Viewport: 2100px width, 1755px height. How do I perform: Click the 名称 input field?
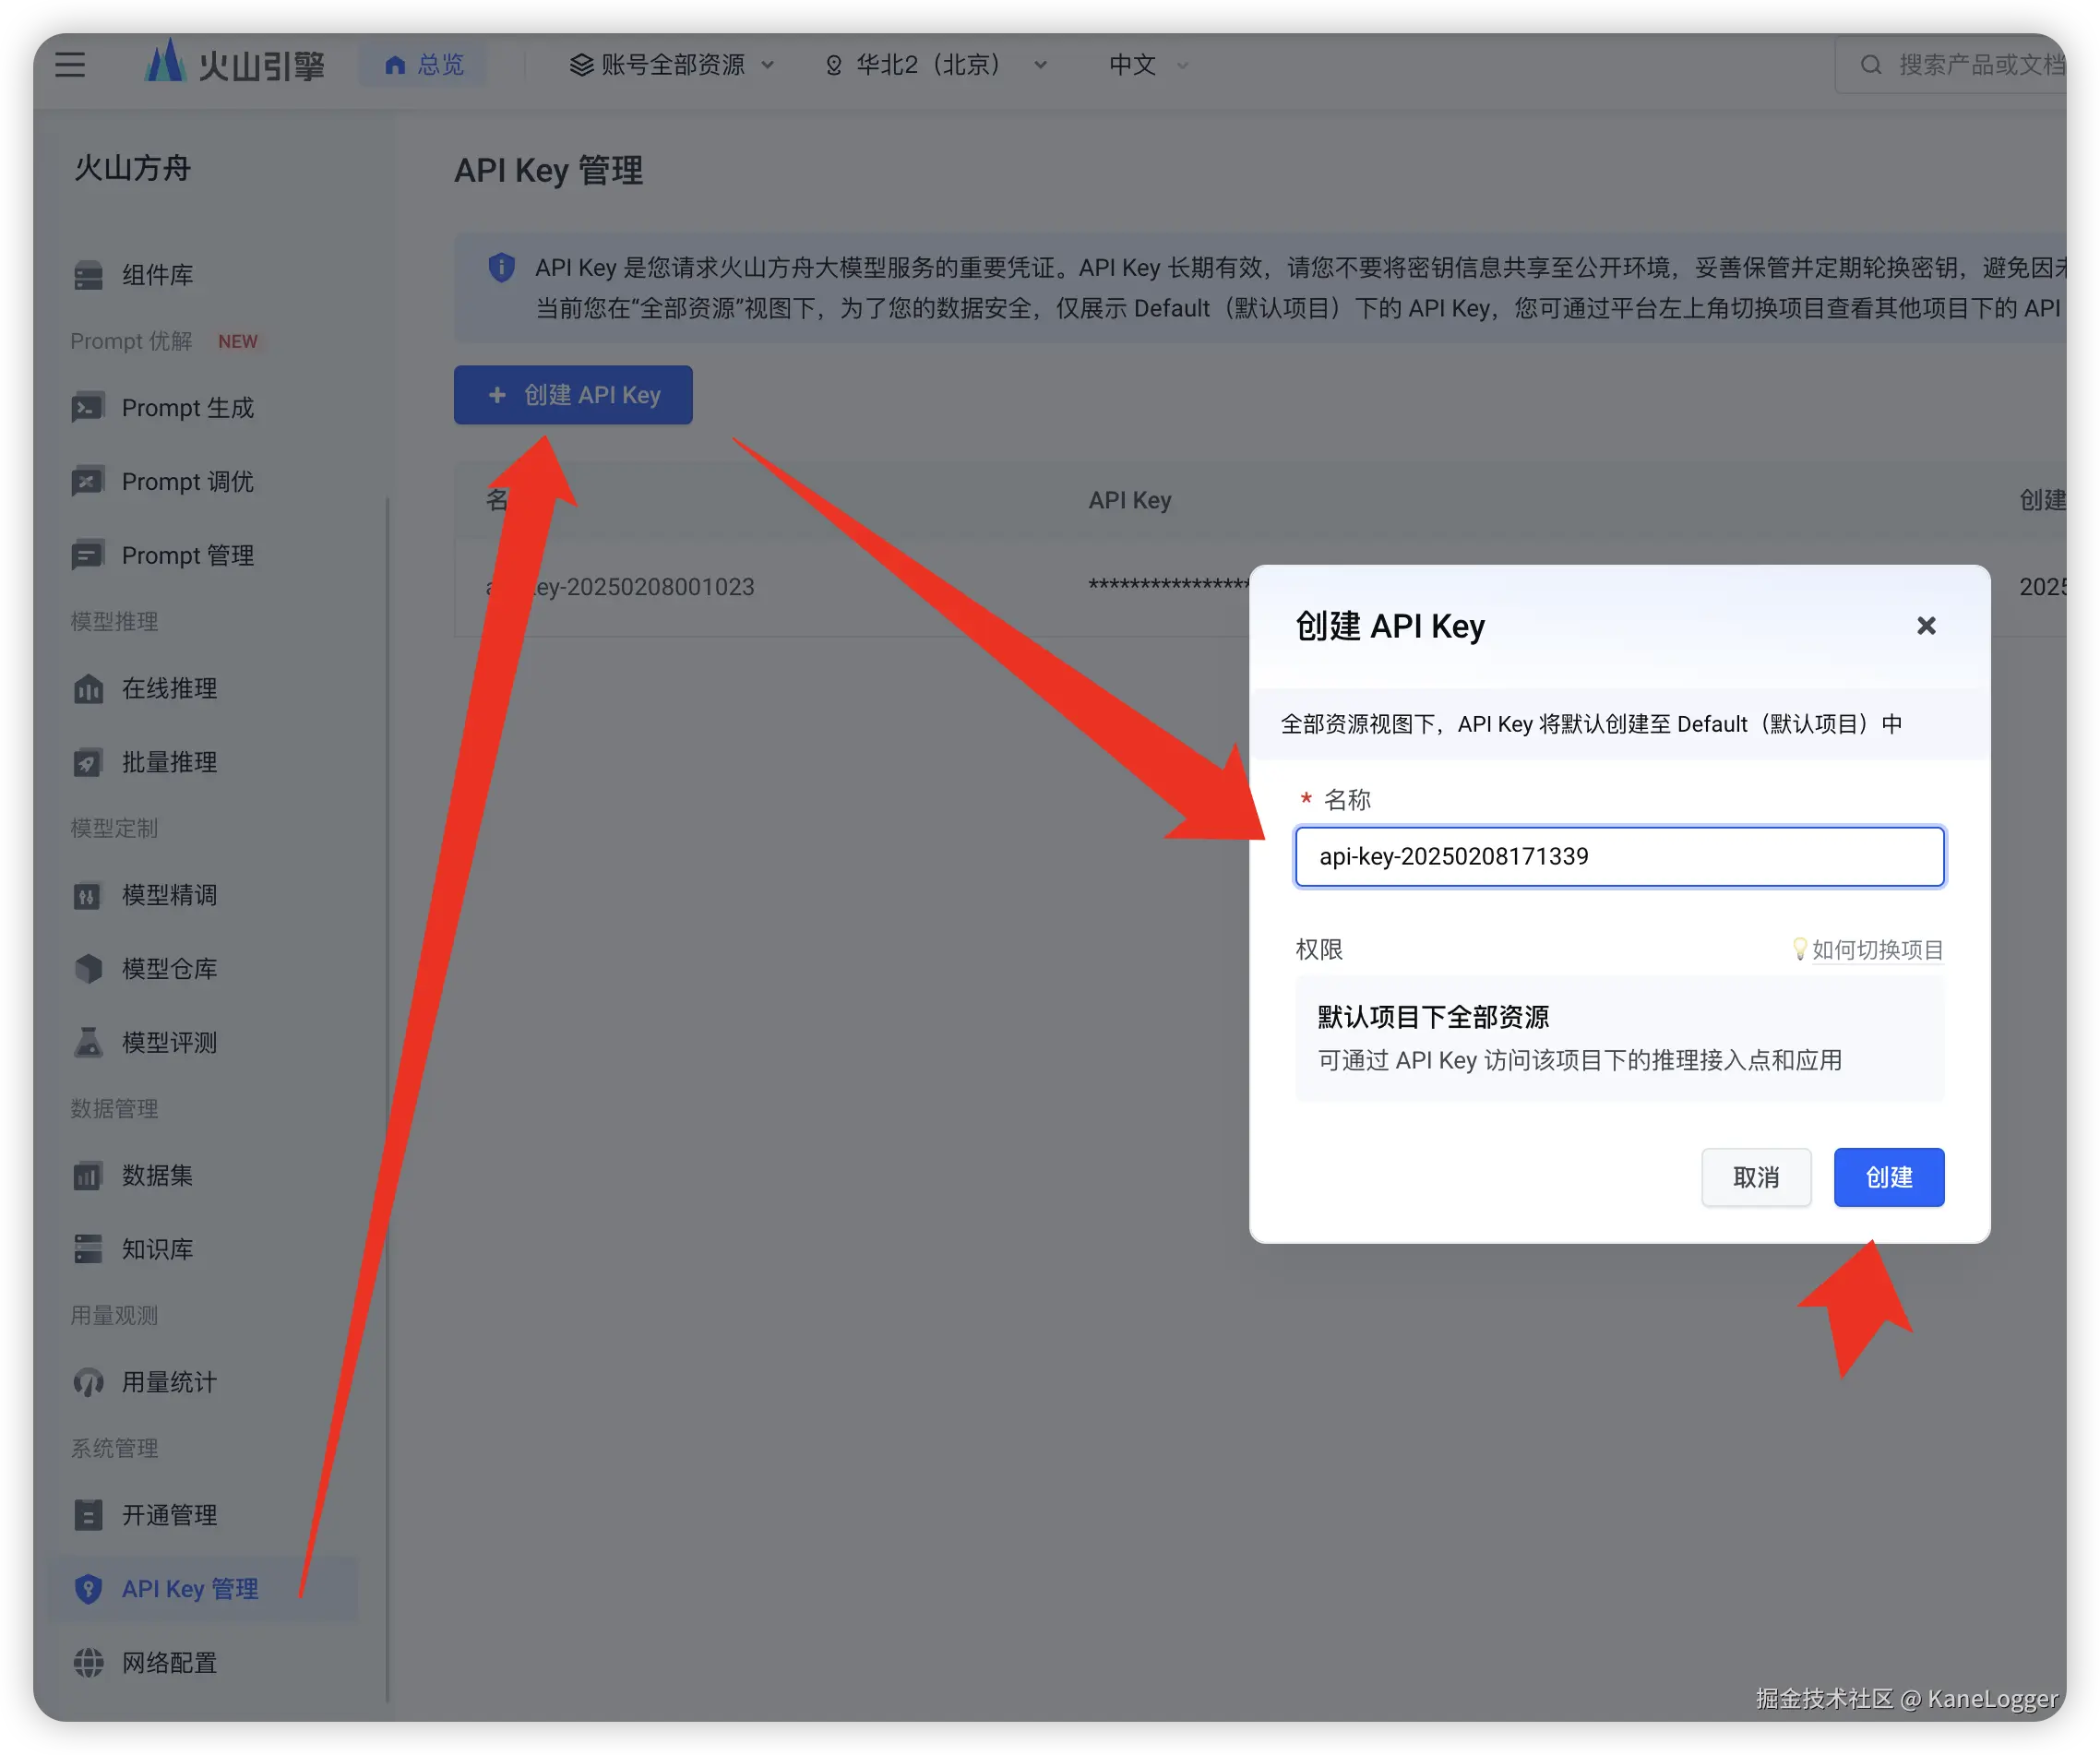click(x=1618, y=856)
